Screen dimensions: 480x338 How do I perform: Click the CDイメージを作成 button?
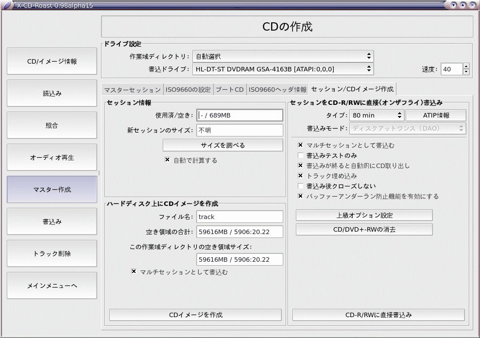pos(195,315)
